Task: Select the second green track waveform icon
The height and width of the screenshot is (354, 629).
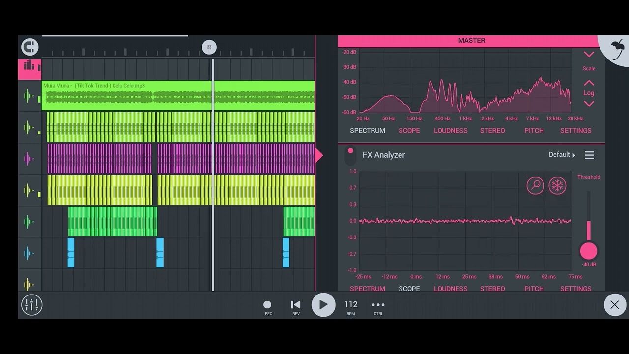Action: click(29, 127)
